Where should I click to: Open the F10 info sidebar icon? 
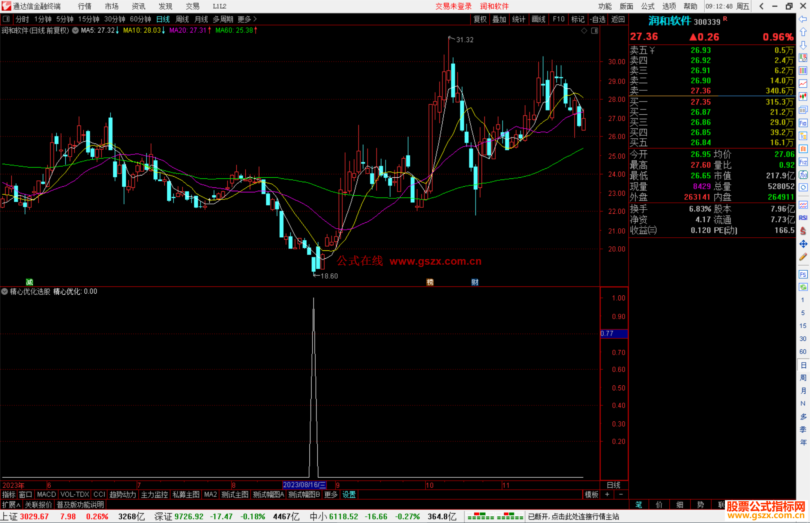coord(803,123)
